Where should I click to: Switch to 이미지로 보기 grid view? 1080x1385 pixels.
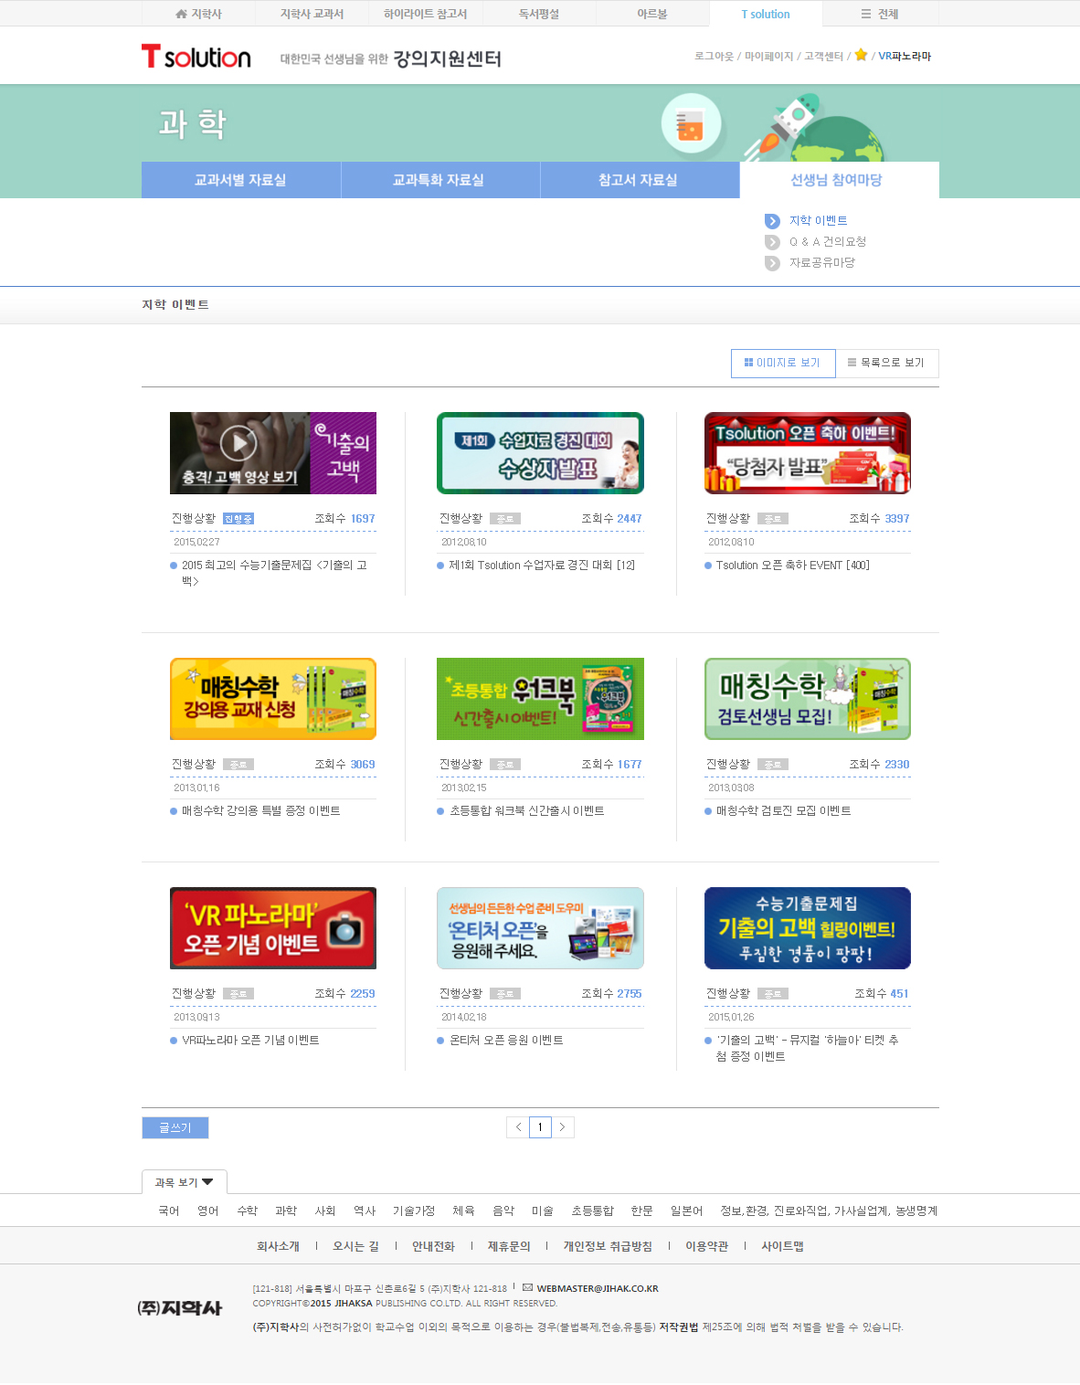pyautogui.click(x=783, y=363)
